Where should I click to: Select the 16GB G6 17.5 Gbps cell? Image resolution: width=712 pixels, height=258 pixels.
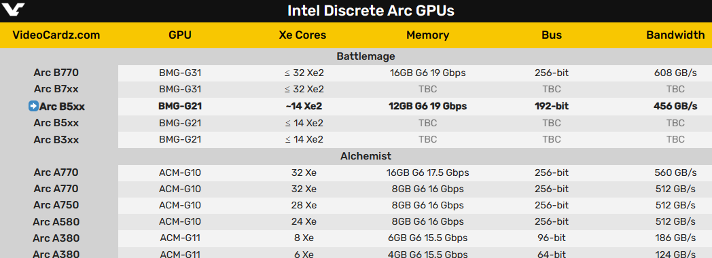pyautogui.click(x=428, y=172)
